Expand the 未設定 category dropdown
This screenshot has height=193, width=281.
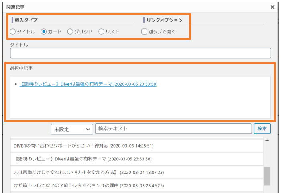[x=72, y=129]
